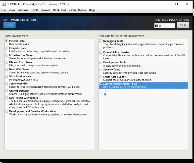Click 'Installation for performing computation and processing.' text

point(40,51)
